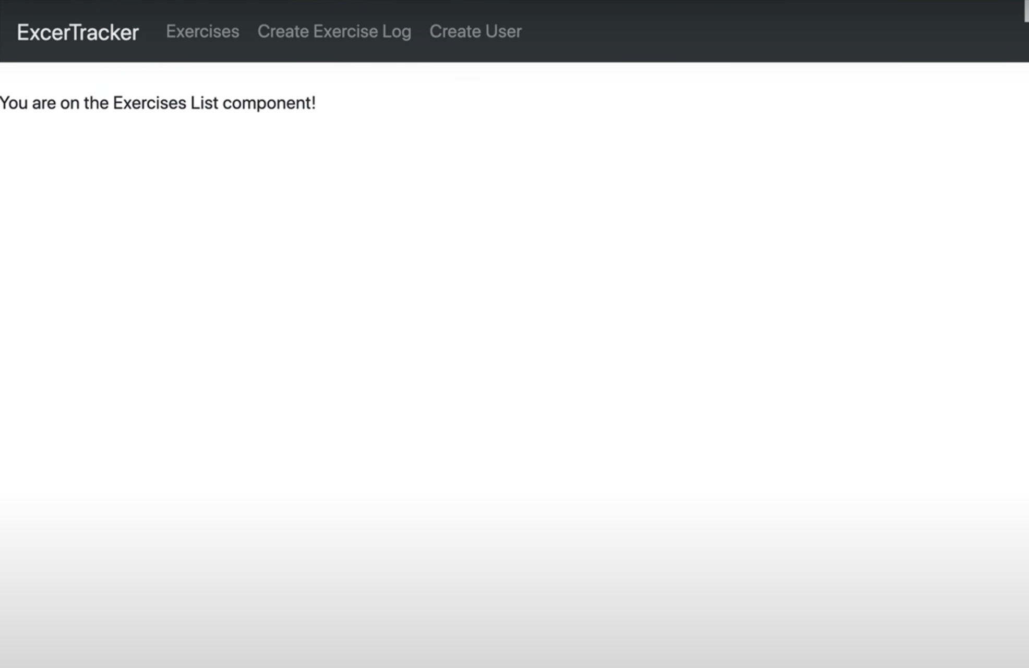Go to the Create User page
The height and width of the screenshot is (668, 1029).
[x=475, y=31]
